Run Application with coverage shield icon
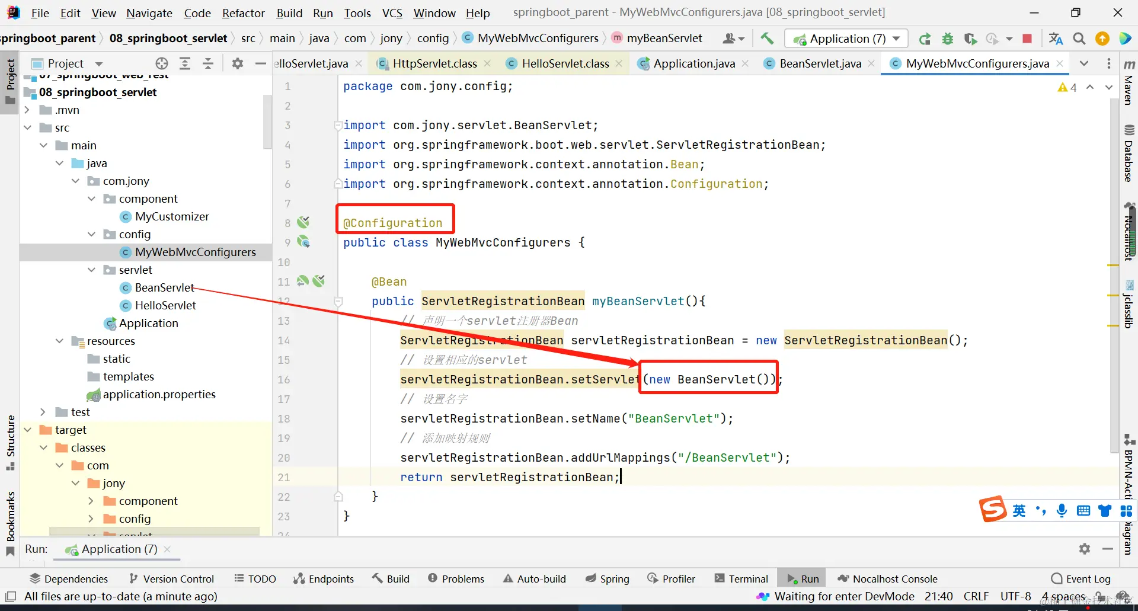The height and width of the screenshot is (611, 1138). (970, 39)
